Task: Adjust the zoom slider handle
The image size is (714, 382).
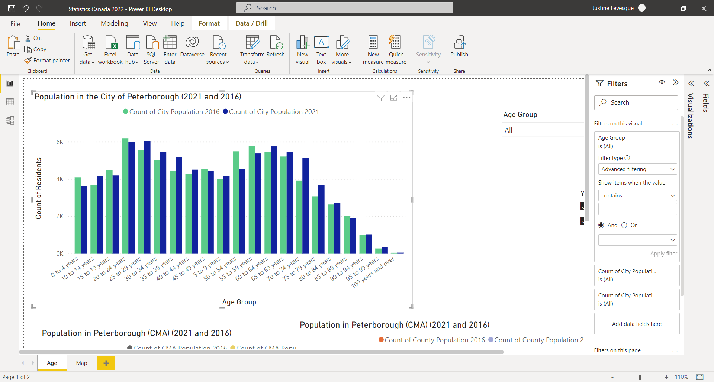Action: [x=640, y=377]
